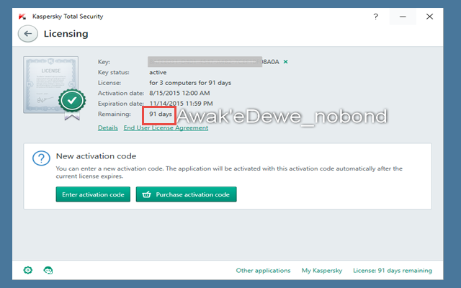Screen dimensions: 461x288
Task: Click License: 91 days remaining in the footer
Action: pyautogui.click(x=393, y=271)
